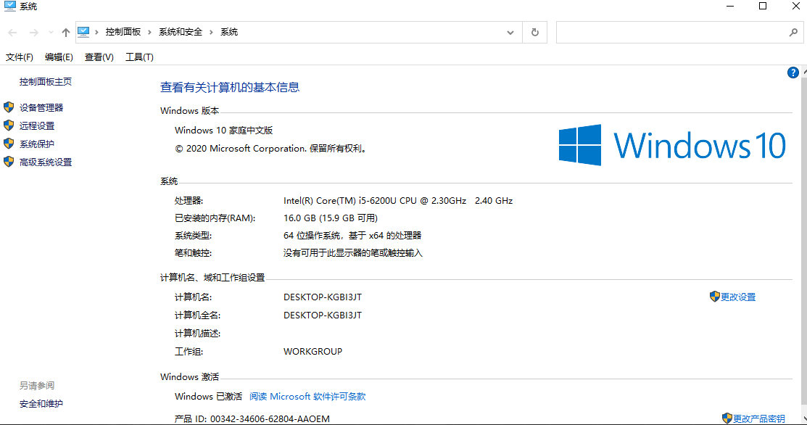Click the system window title icon
The width and height of the screenshot is (807, 425).
click(9, 7)
